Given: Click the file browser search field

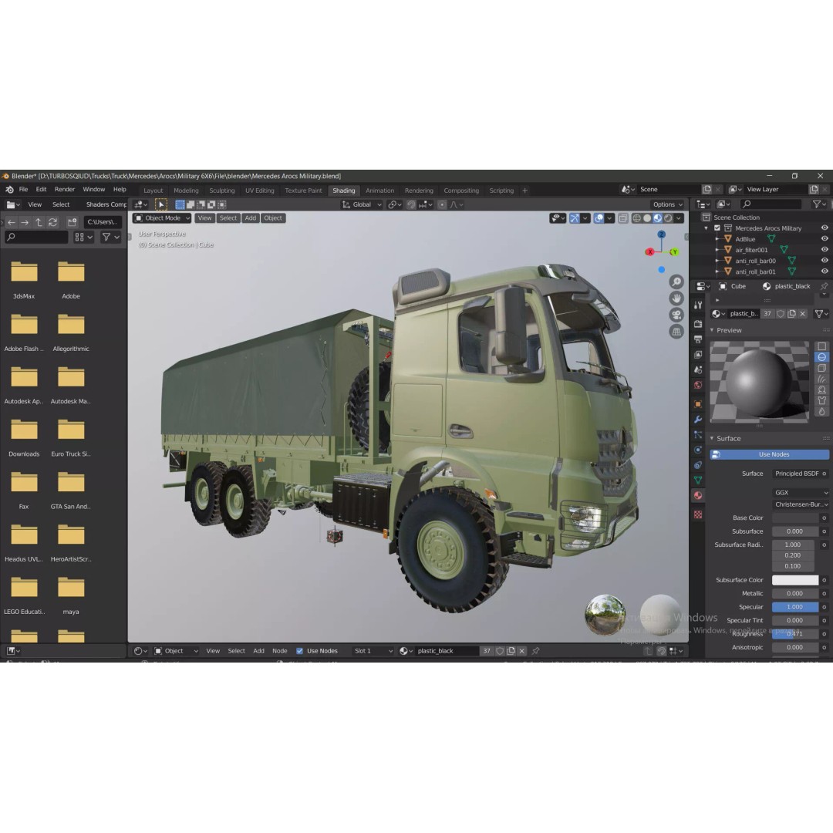Looking at the screenshot, I should 37,237.
